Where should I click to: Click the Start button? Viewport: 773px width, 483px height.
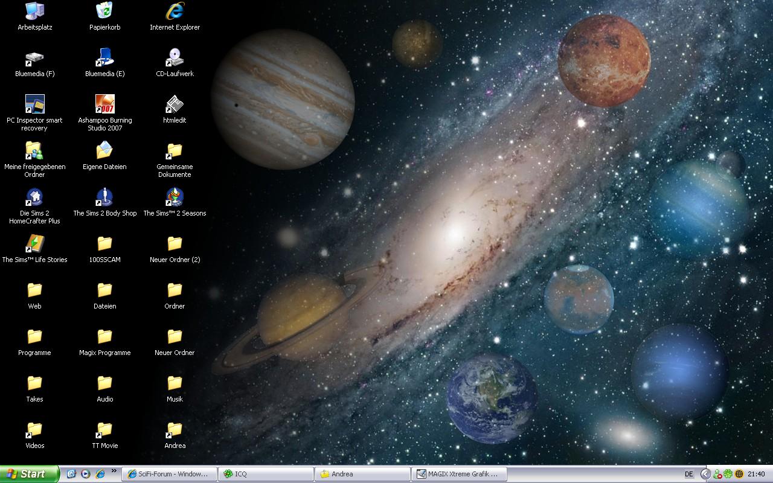pos(29,474)
